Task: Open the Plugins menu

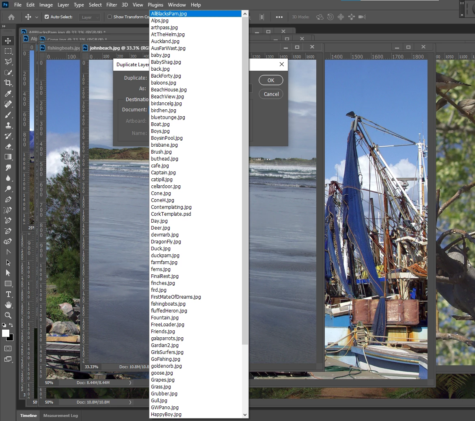Action: (x=155, y=5)
